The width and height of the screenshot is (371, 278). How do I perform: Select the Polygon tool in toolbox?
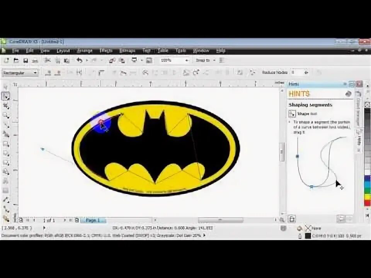tap(6, 163)
